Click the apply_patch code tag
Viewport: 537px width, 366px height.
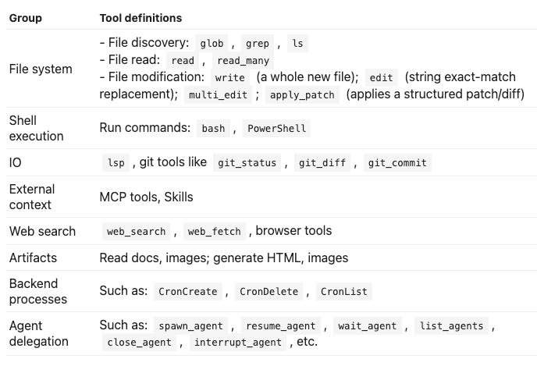pos(302,95)
